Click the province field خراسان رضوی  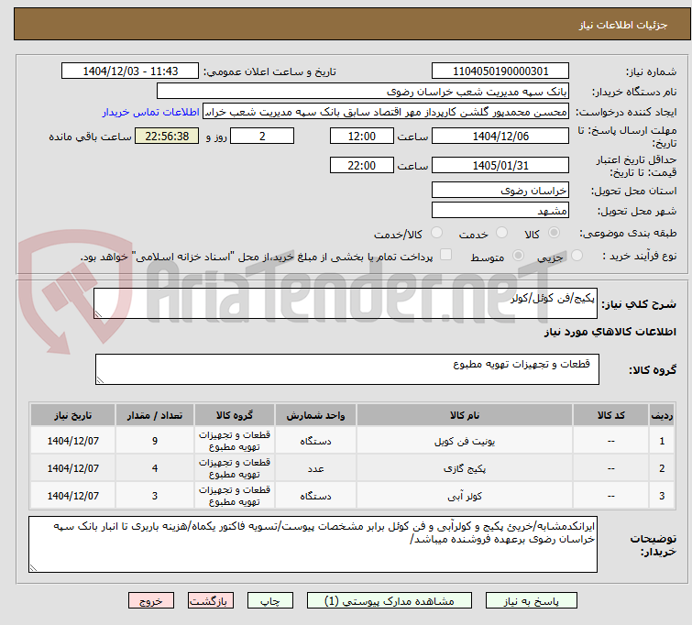click(x=500, y=191)
